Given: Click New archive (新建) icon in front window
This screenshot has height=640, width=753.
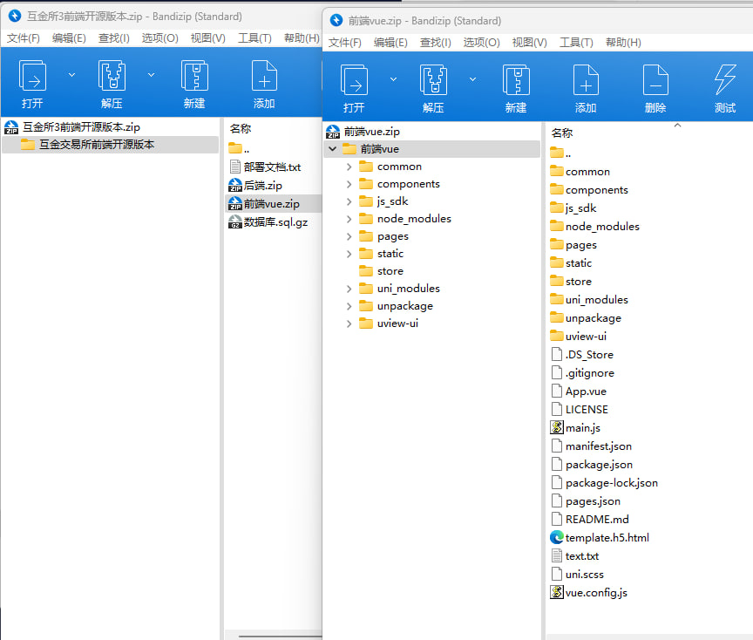Looking at the screenshot, I should (x=516, y=80).
